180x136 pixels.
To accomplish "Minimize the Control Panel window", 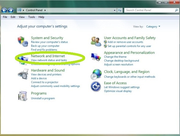I will click(x=160, y=2).
